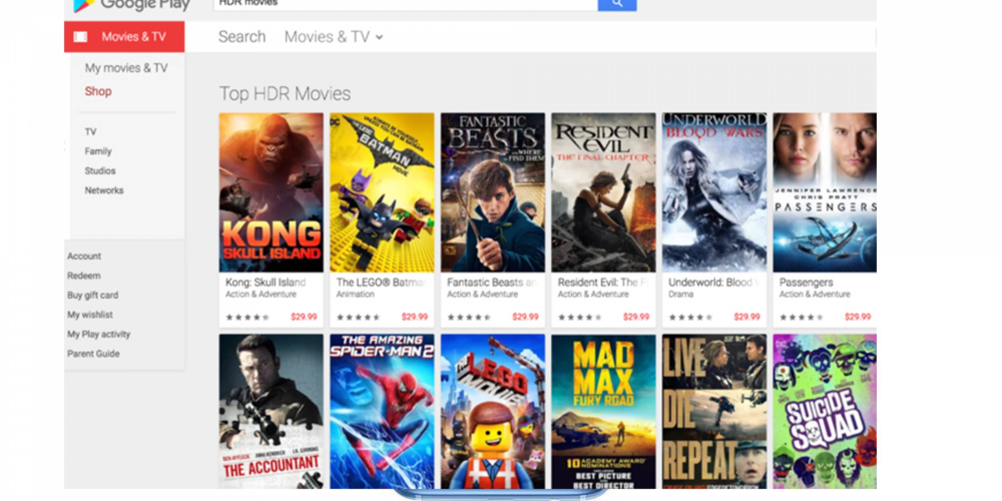Image resolution: width=1002 pixels, height=501 pixels.
Task: Open the Passengers movie poster
Action: tap(825, 193)
